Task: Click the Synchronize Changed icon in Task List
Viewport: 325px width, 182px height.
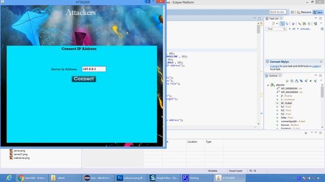Action: (304, 24)
